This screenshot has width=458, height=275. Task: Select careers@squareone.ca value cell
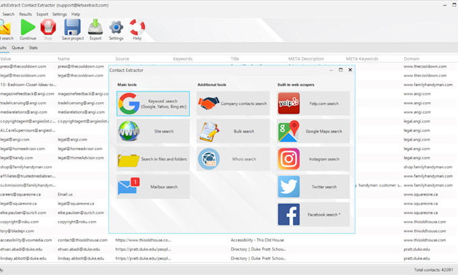point(20,194)
